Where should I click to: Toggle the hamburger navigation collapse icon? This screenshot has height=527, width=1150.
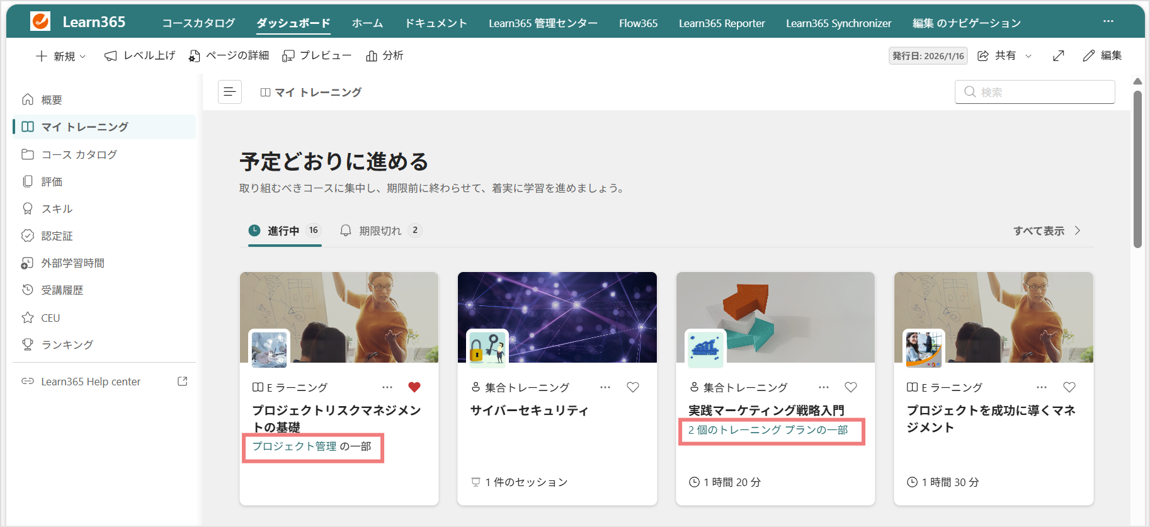(x=230, y=92)
